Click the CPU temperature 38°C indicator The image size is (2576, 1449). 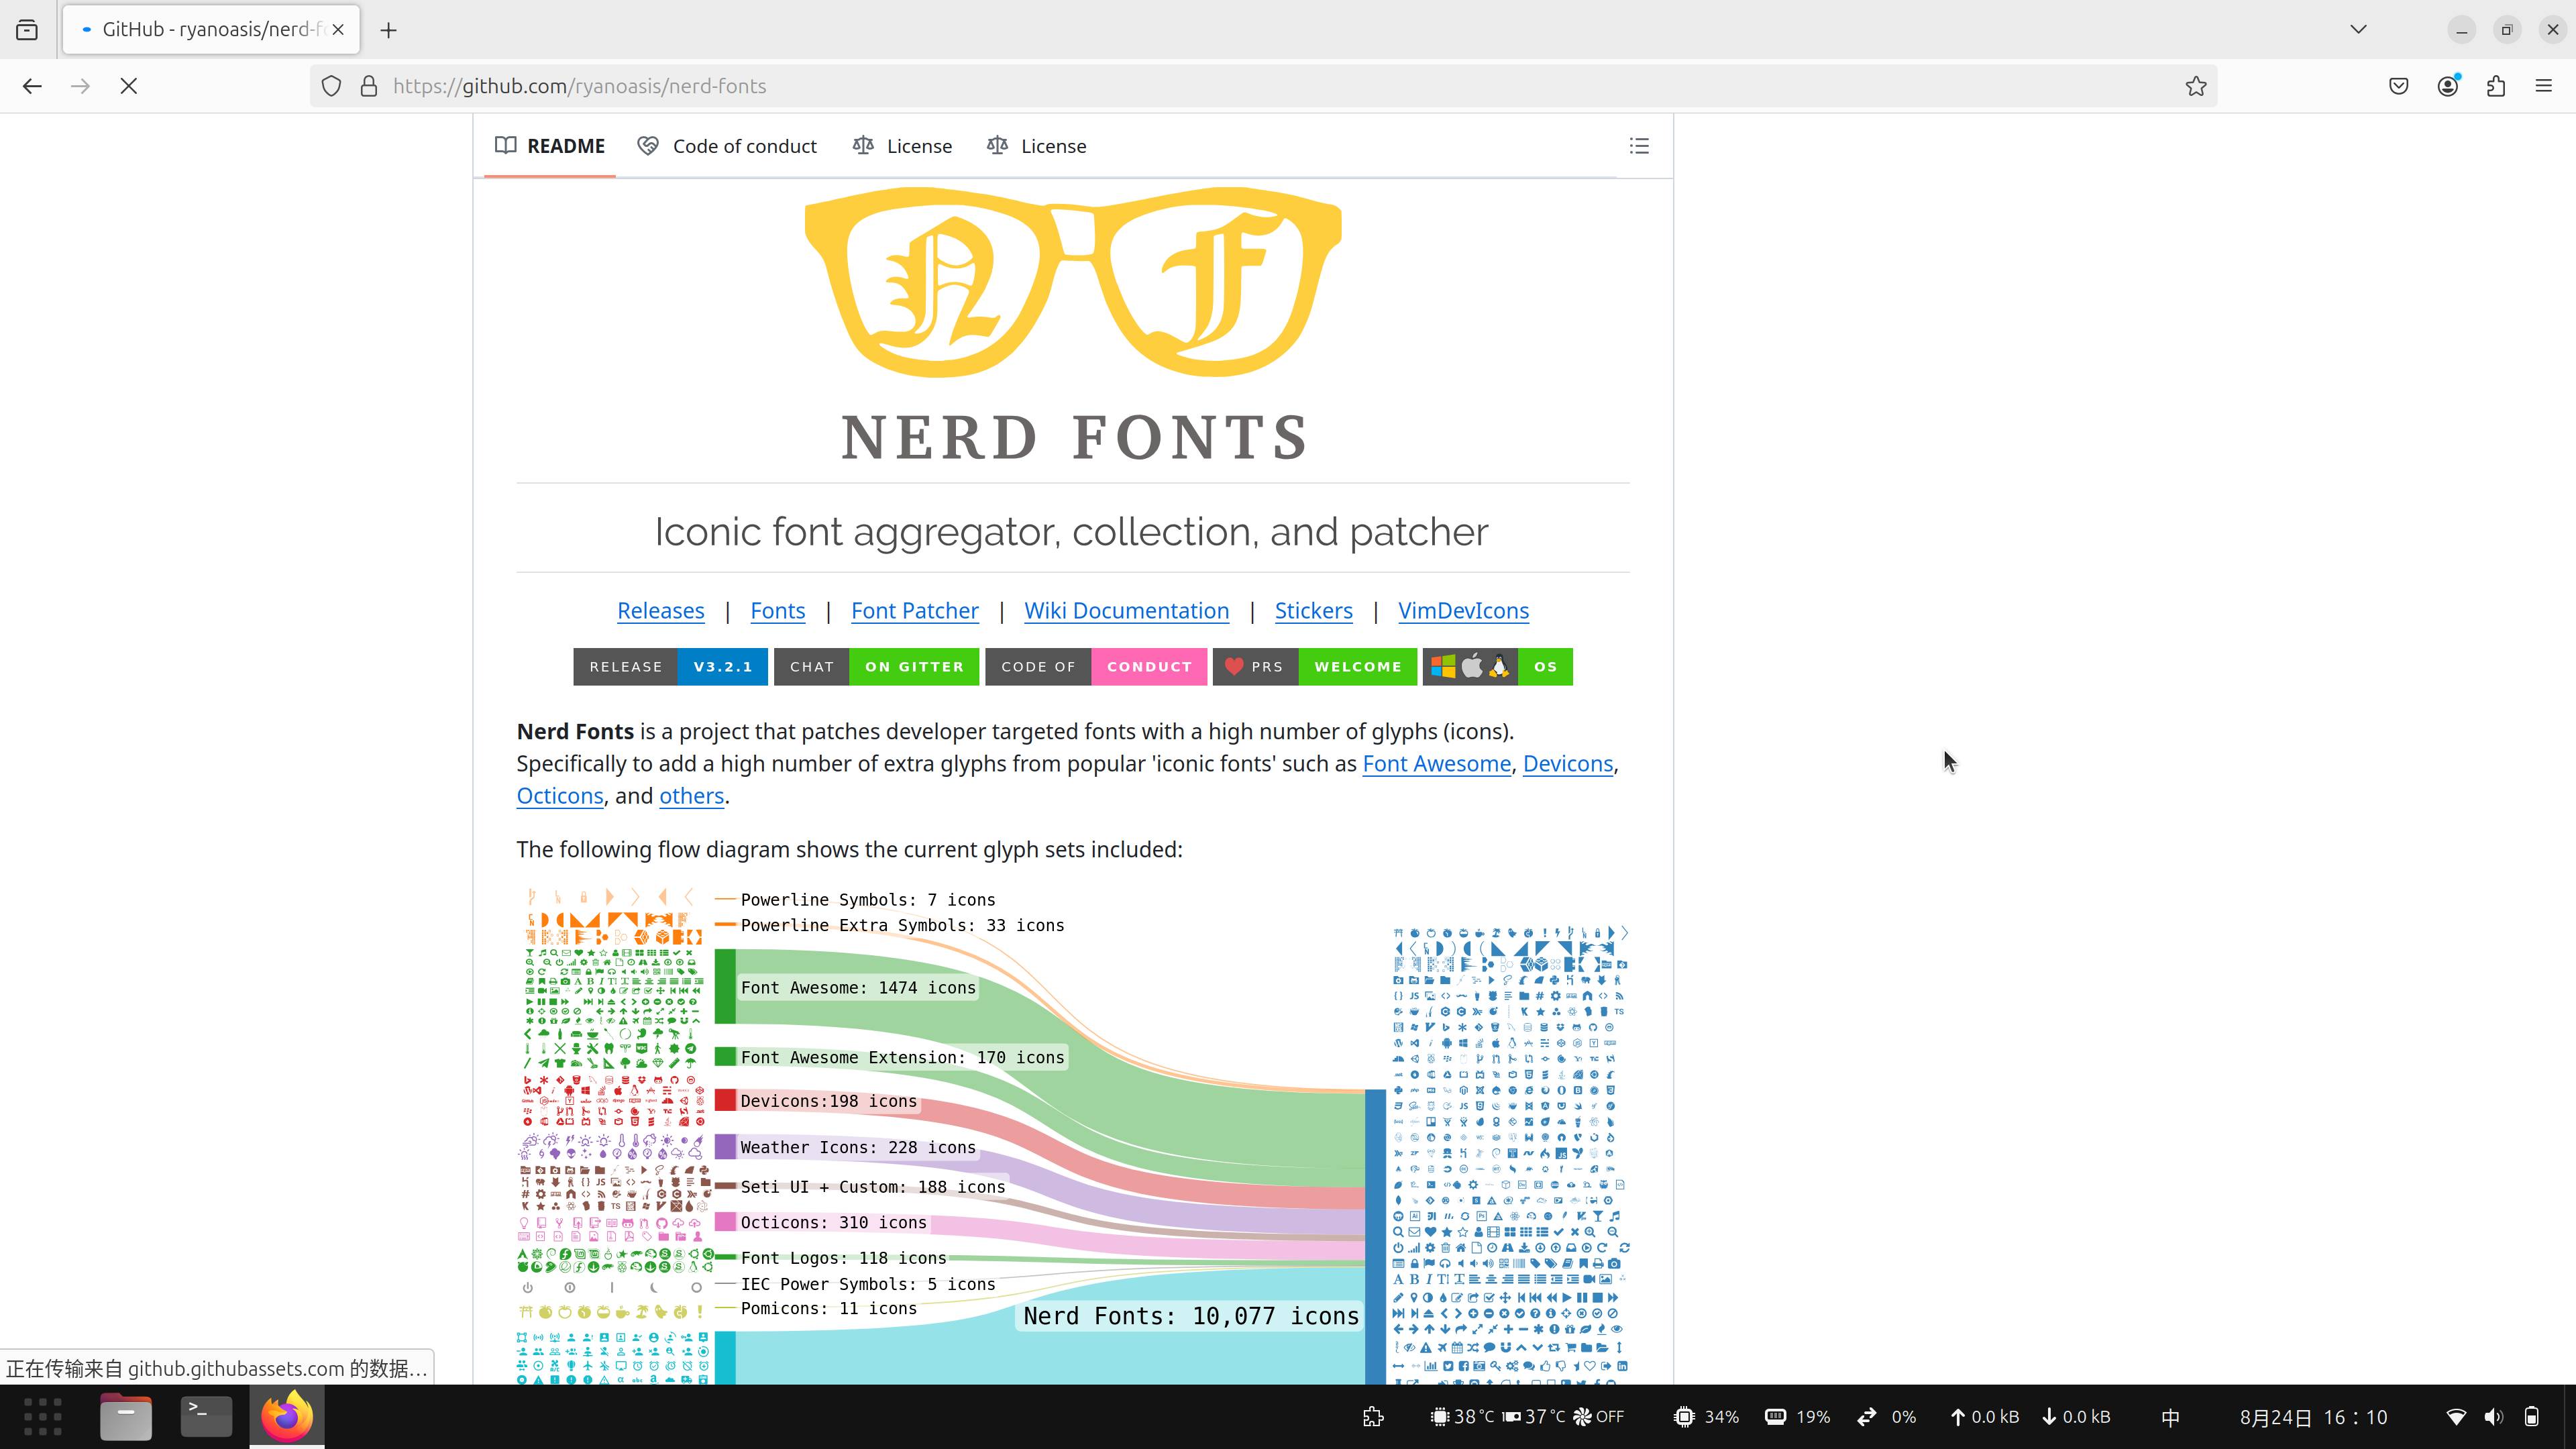pos(1462,1417)
